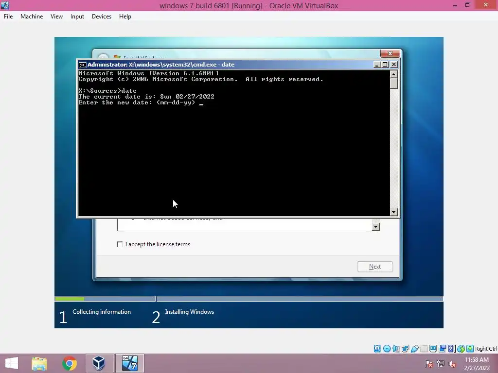Click the optical disc status icon
Image resolution: width=498 pixels, height=373 pixels.
(x=387, y=349)
